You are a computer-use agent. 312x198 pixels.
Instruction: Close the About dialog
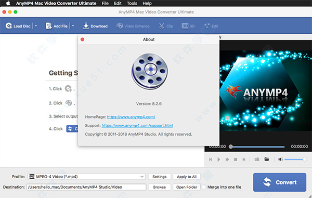point(82,39)
